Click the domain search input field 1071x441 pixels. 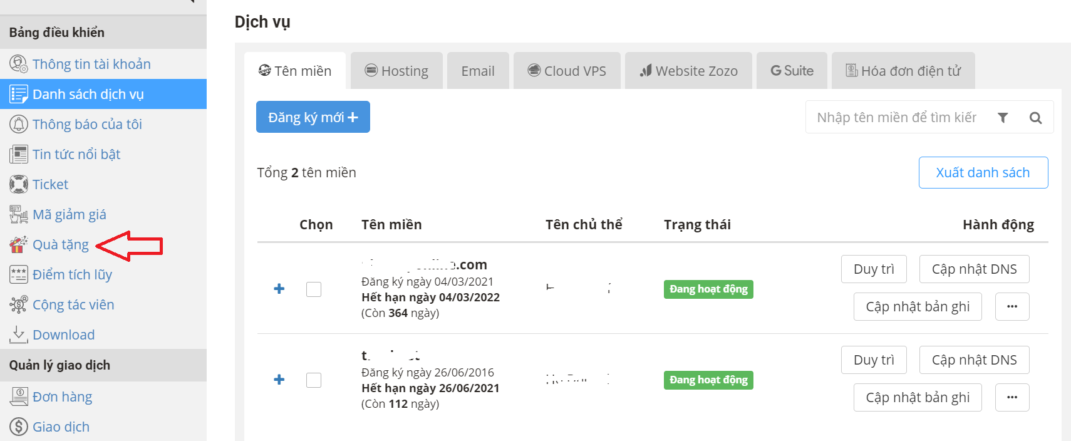(x=896, y=117)
